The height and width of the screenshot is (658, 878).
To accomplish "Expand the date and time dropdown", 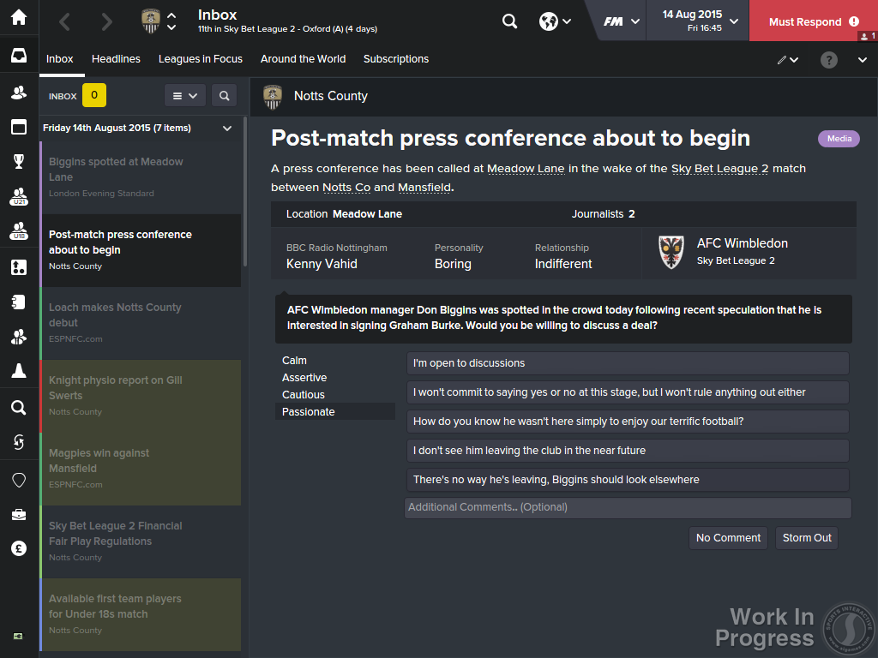I will pyautogui.click(x=734, y=21).
